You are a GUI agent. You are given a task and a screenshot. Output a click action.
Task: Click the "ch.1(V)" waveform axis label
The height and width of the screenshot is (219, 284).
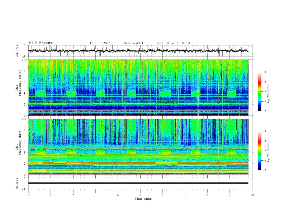point(17,51)
